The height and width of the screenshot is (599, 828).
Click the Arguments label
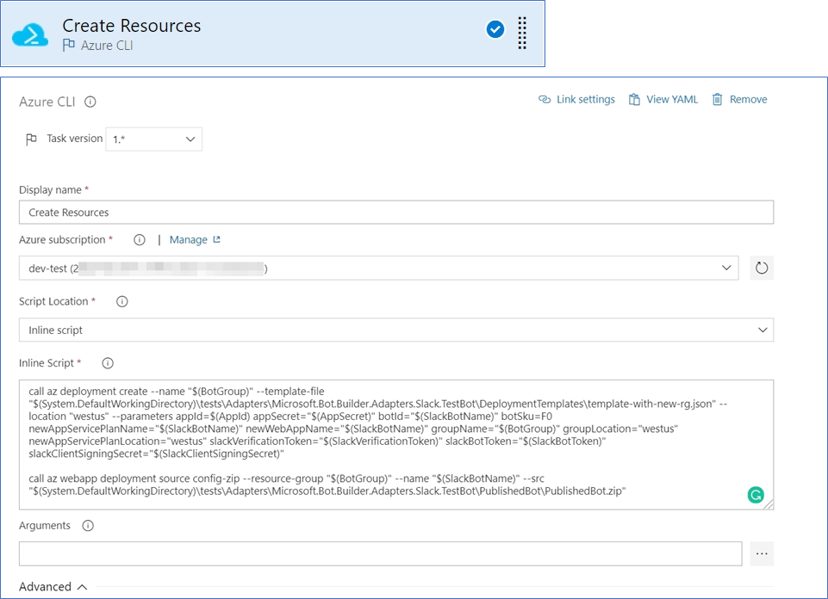44,526
